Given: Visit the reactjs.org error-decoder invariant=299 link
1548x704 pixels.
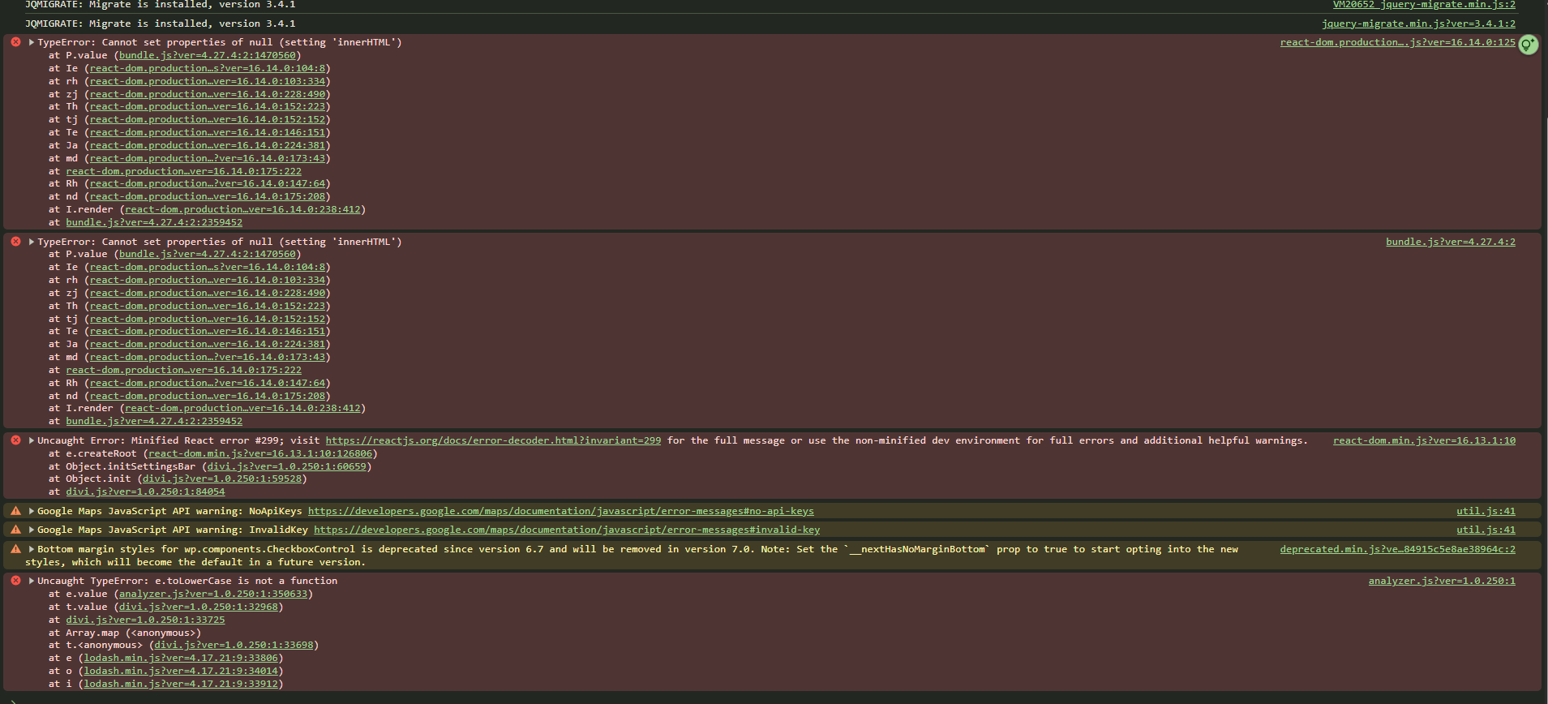Looking at the screenshot, I should click(x=493, y=440).
